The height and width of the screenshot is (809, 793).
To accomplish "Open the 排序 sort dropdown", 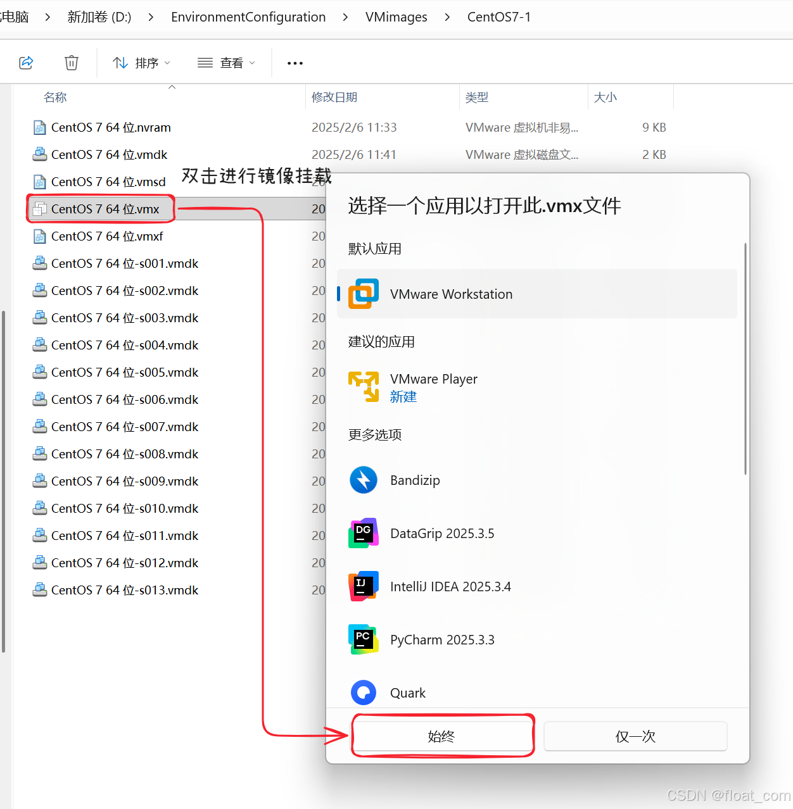I will (x=141, y=63).
